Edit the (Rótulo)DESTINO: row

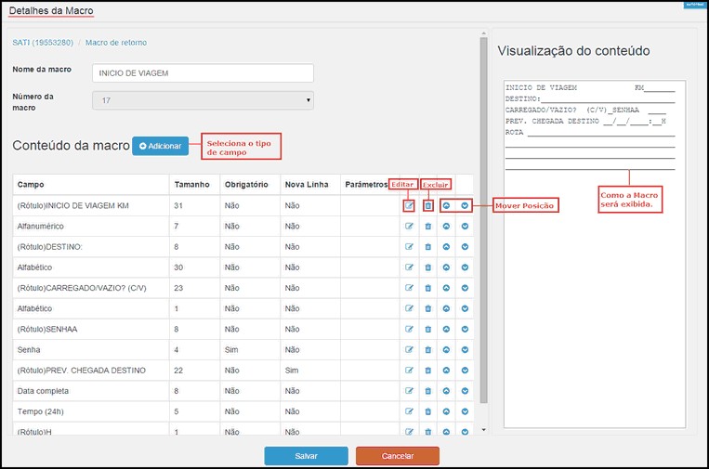tap(409, 247)
